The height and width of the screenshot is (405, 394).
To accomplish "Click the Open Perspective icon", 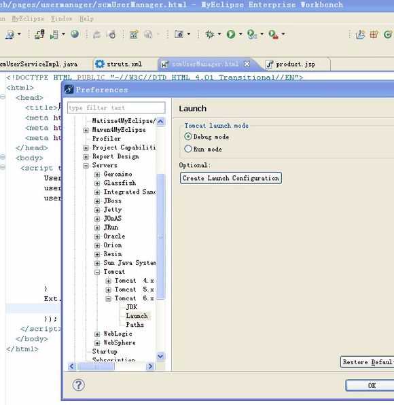I will pyautogui.click(x=360, y=34).
